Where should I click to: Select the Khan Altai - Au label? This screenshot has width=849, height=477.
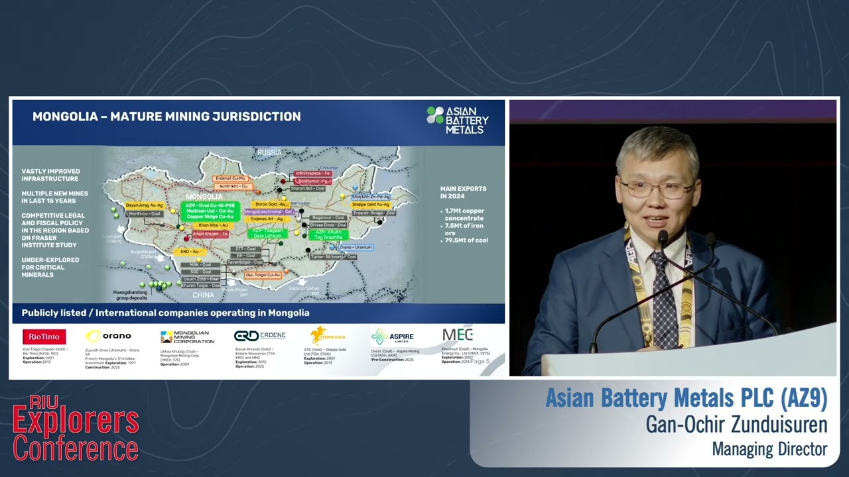[213, 225]
